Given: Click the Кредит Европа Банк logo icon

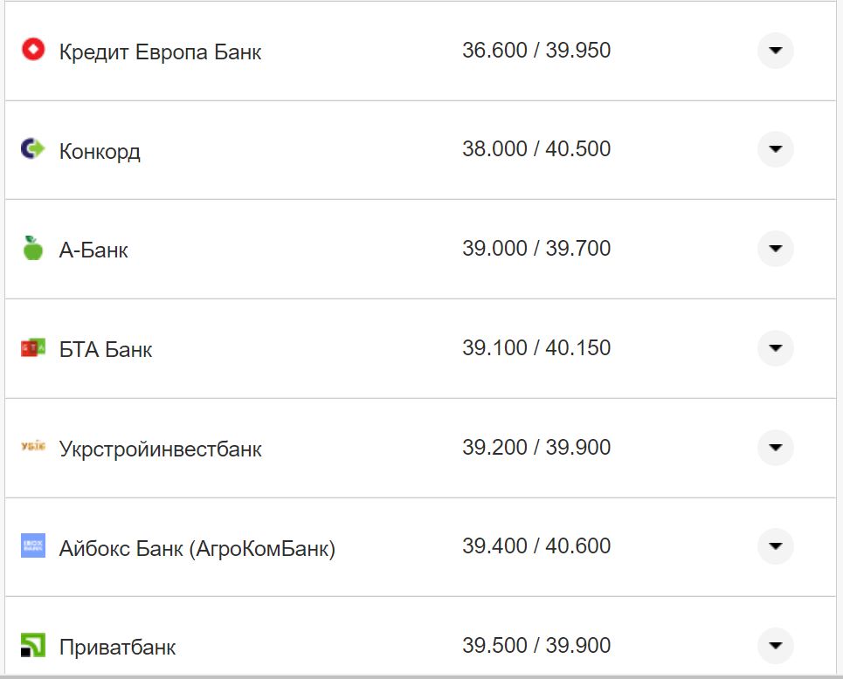Looking at the screenshot, I should pos(32,50).
